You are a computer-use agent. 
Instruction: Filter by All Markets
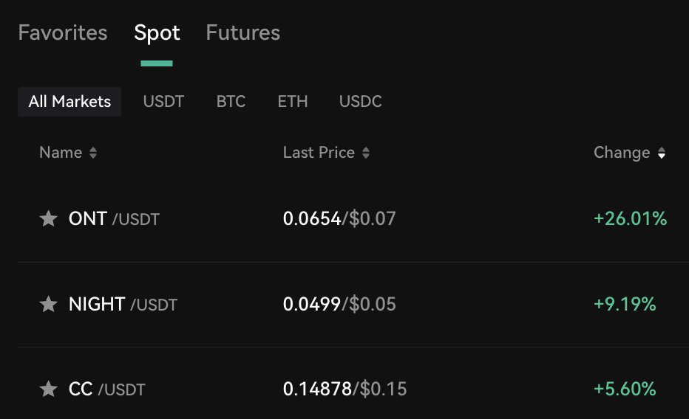[69, 102]
